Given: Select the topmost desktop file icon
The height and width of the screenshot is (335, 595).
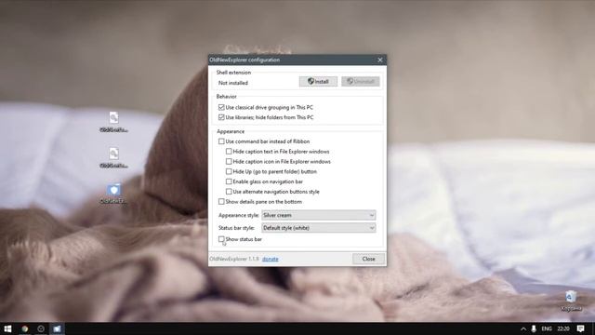Looking at the screenshot, I should click(x=113, y=122).
